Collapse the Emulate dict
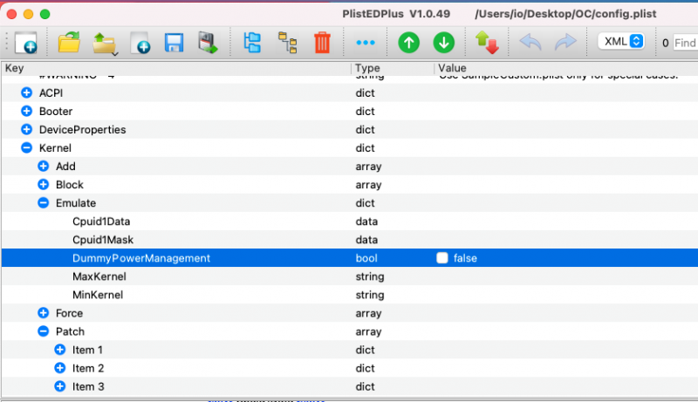698x402 pixels. pyautogui.click(x=43, y=203)
